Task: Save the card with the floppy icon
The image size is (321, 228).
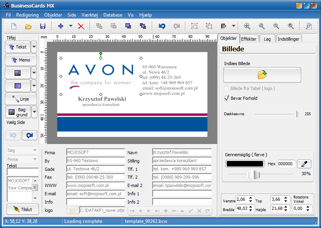Action: pos(43,26)
